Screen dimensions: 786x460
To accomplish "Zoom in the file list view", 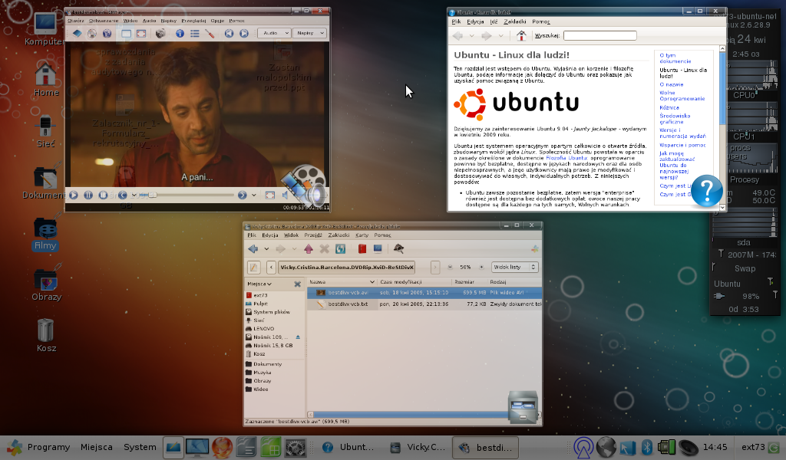I will 482,268.
